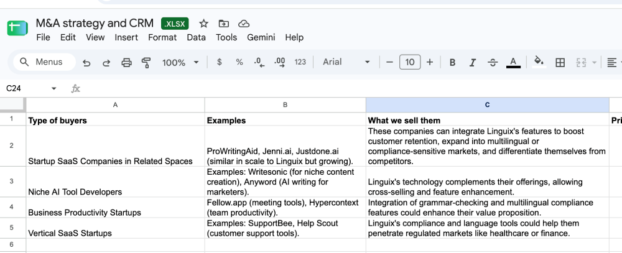This screenshot has height=253, width=622.
Task: Open the merge cells type dropdown arrow
Action: tap(594, 62)
